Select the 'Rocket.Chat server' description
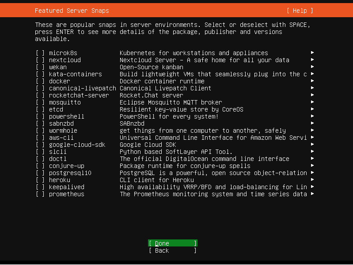The height and width of the screenshot is (265, 353). pyautogui.click(x=152, y=95)
